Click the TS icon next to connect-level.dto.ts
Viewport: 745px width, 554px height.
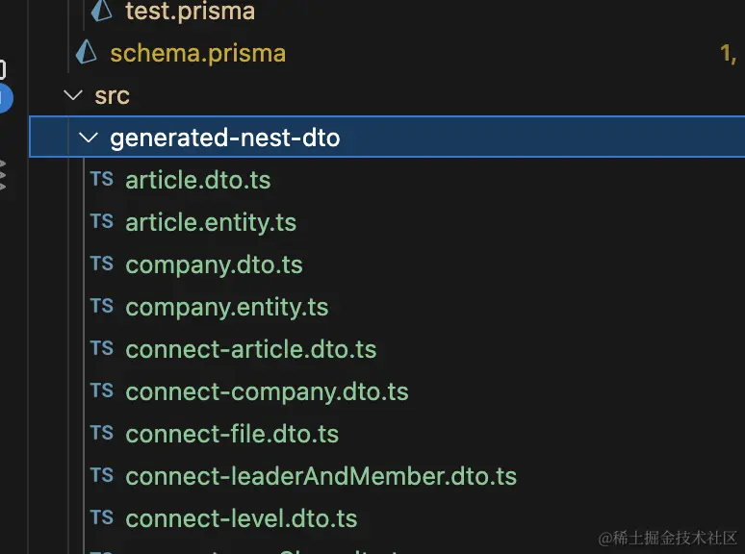[x=102, y=517]
